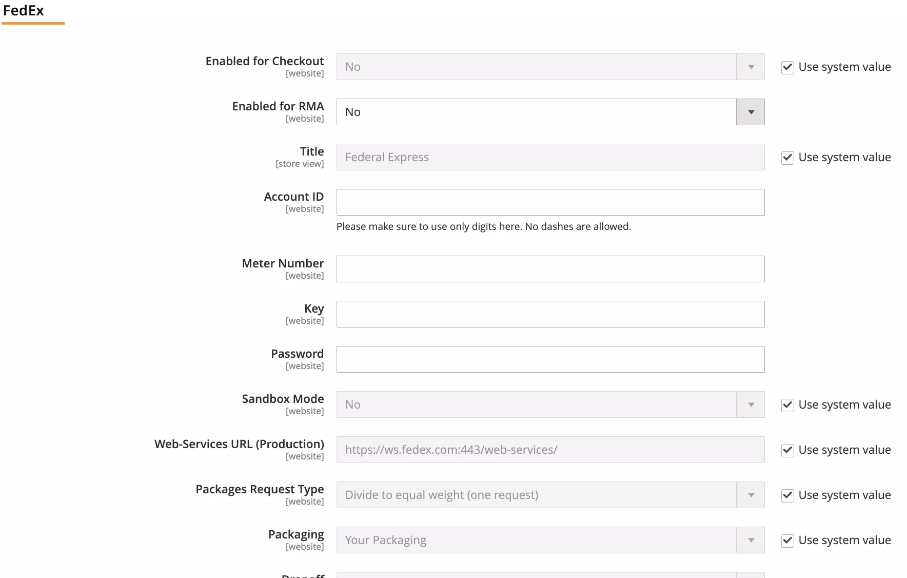Click the Enabled for RMA dropdown arrow

coord(751,112)
